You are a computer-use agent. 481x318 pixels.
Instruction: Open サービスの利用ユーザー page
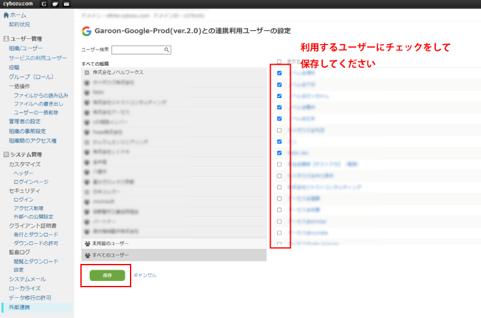point(38,58)
